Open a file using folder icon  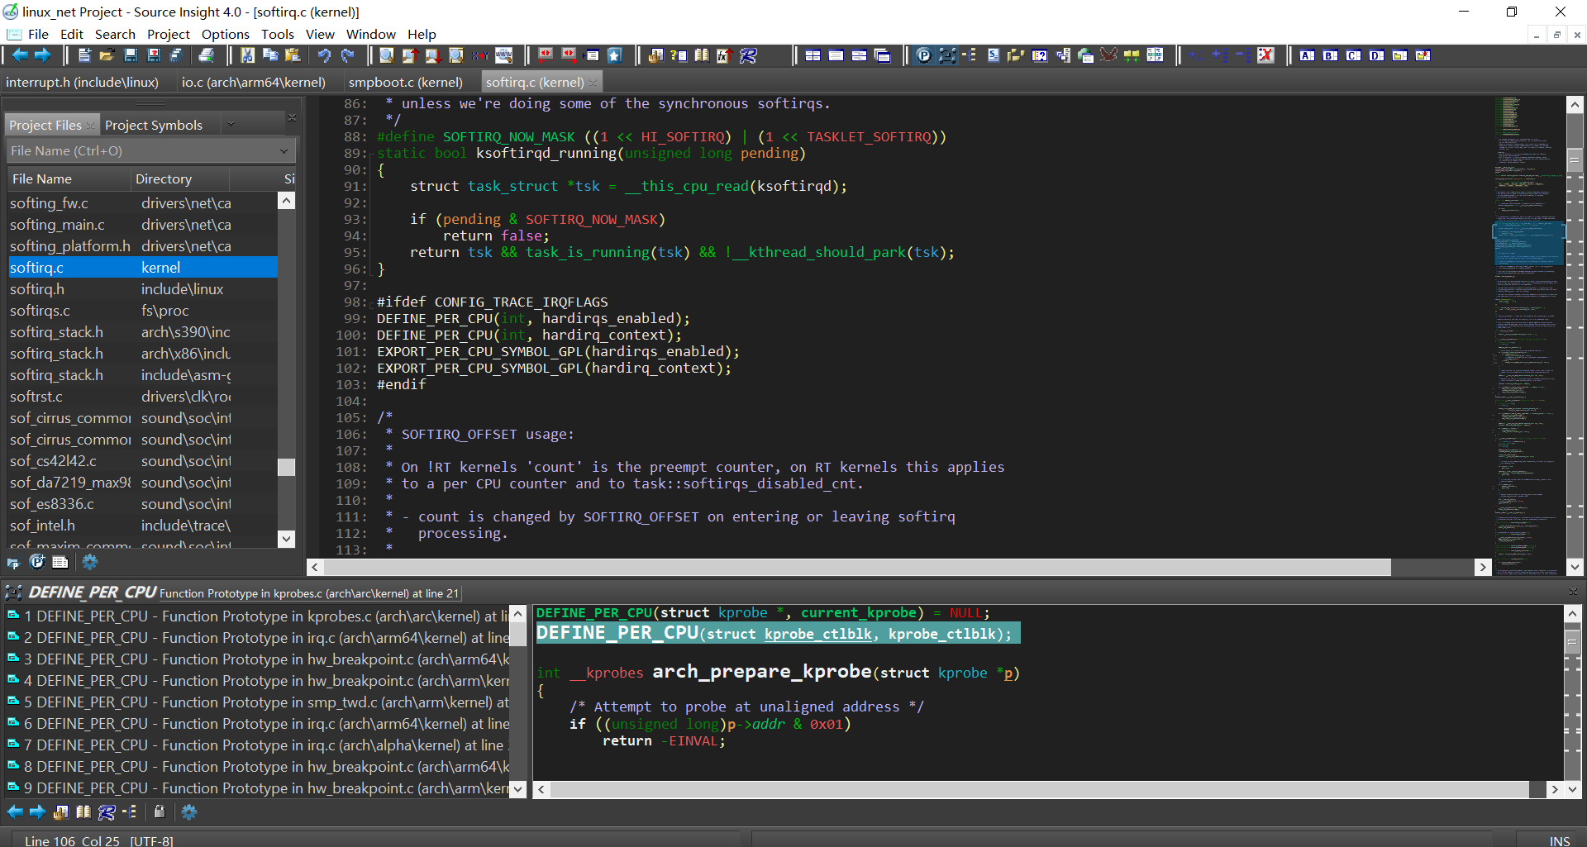(x=107, y=55)
